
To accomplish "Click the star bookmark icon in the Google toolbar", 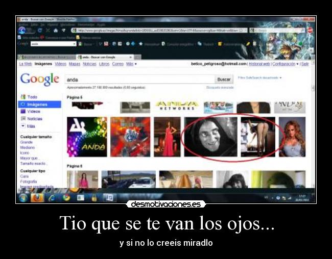I will [x=140, y=44].
